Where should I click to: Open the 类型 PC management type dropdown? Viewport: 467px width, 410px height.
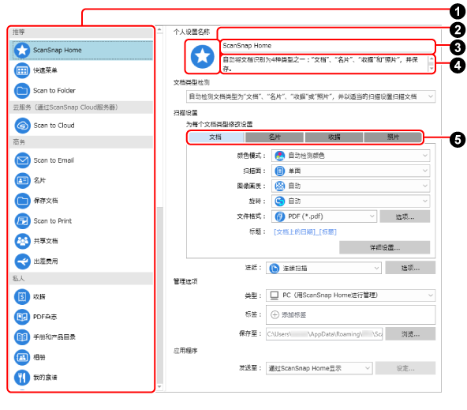(350, 295)
